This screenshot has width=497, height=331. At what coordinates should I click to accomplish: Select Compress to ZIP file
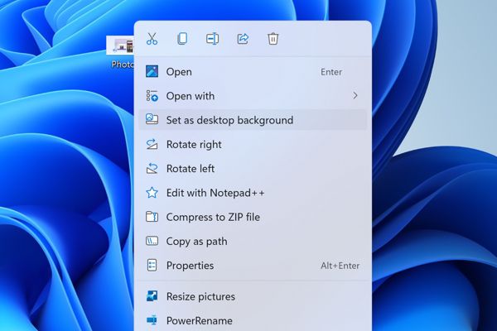pos(253,217)
